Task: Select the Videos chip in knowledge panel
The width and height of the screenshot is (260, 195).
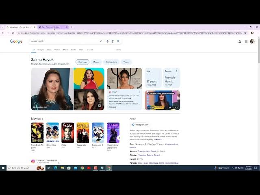Action: 126,62
